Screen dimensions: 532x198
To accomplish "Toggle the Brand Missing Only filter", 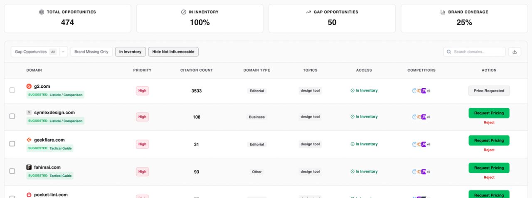I will pos(91,52).
